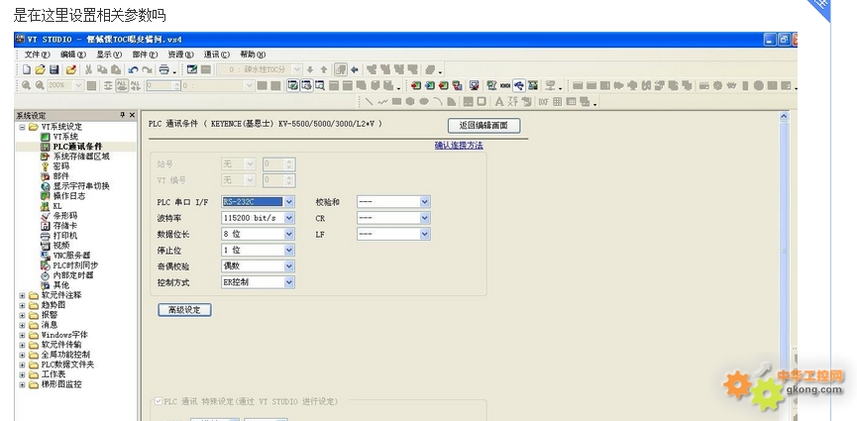This screenshot has width=857, height=421.
Task: Open the PLC 串口 I/F dropdown
Action: click(x=289, y=202)
